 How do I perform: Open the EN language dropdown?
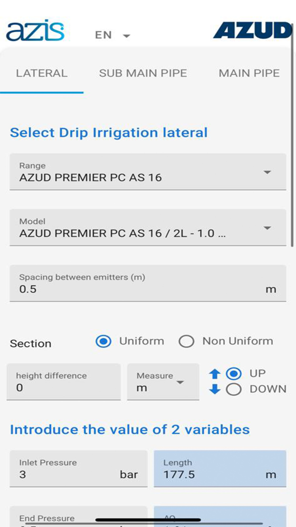point(112,35)
